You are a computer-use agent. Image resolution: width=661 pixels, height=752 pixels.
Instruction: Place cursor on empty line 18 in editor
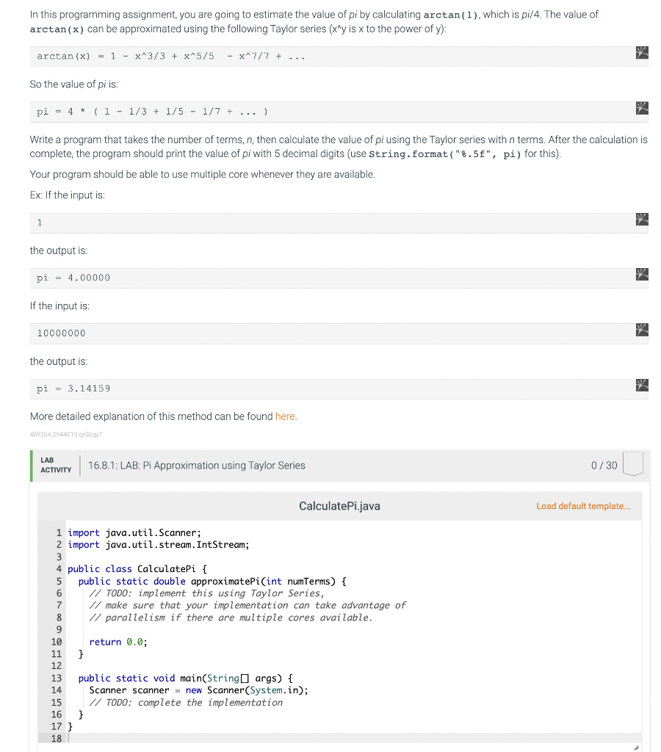[x=354, y=739]
